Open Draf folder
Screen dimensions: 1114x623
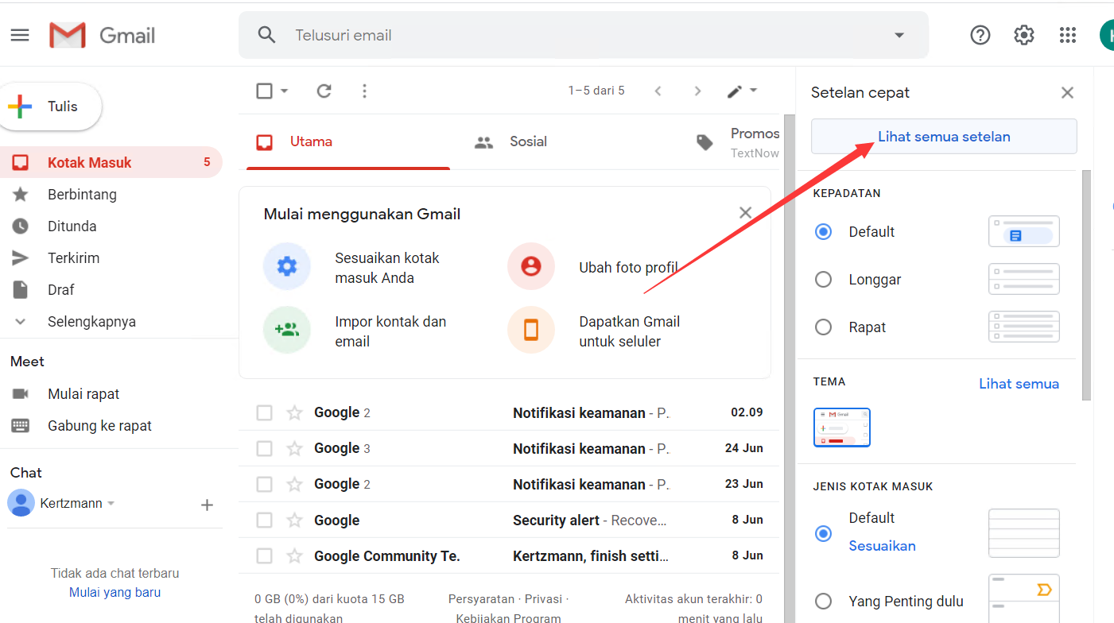pos(111,290)
